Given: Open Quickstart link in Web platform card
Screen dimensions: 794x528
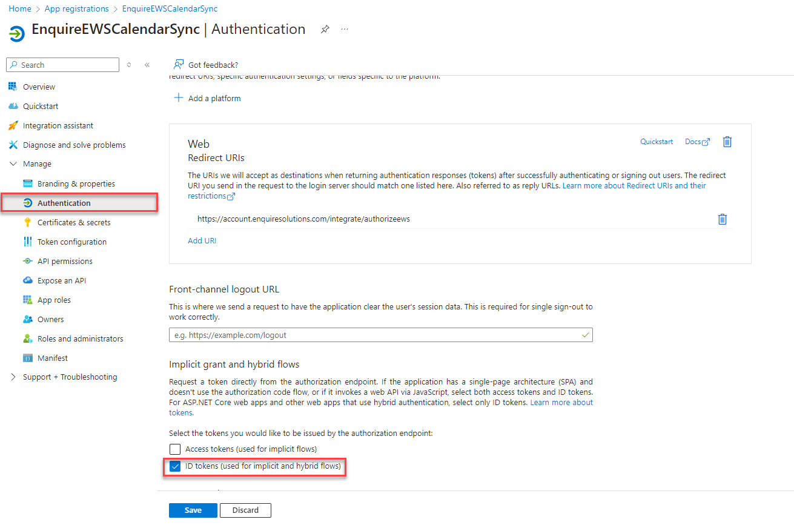Looking at the screenshot, I should click(x=657, y=141).
